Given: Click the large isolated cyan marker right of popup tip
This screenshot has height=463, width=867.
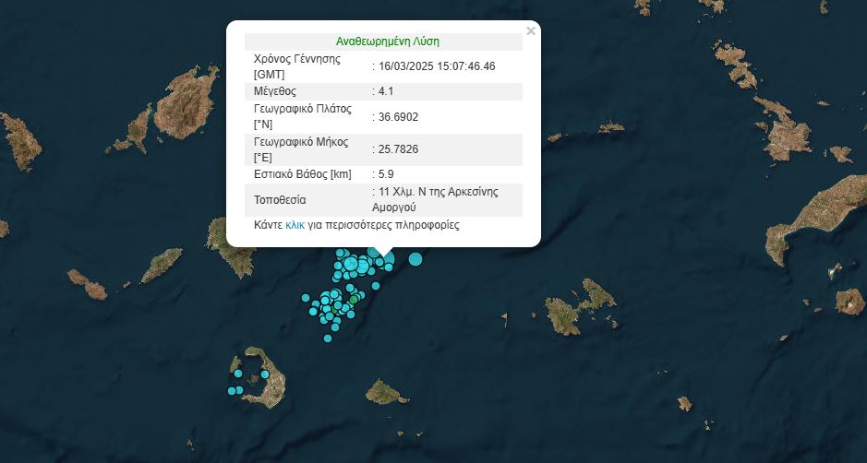Looking at the screenshot, I should click(x=415, y=259).
